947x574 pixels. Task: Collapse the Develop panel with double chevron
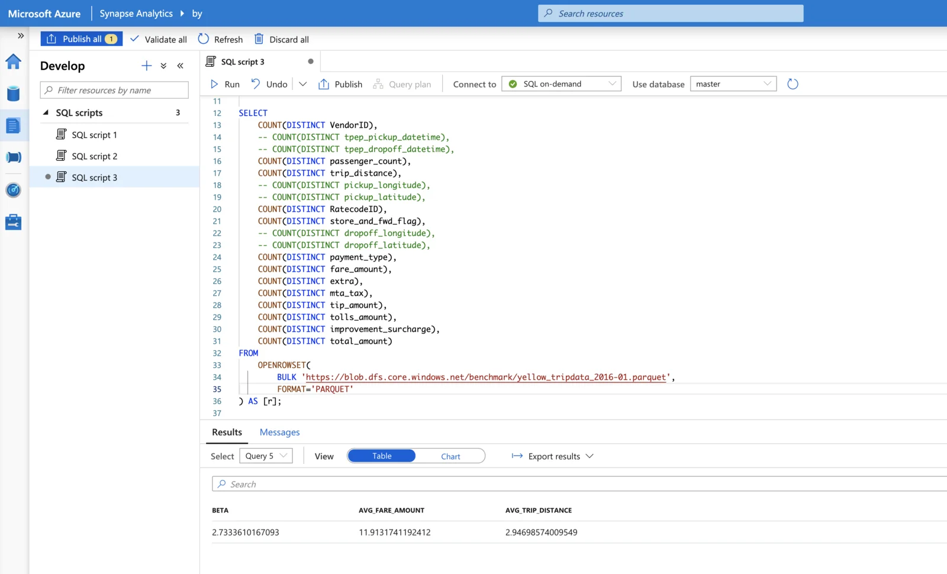coord(180,66)
